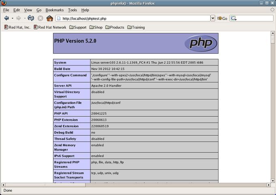Open the Shop bookmark folder
The width and height of the screenshot is (276, 195).
[96, 27]
